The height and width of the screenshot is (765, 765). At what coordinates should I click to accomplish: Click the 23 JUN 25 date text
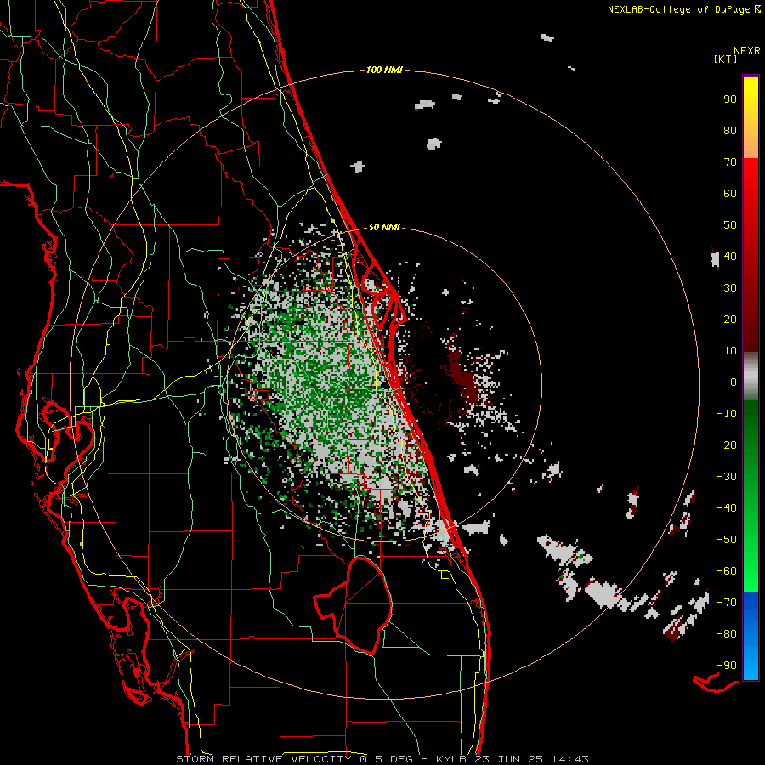coord(508,759)
